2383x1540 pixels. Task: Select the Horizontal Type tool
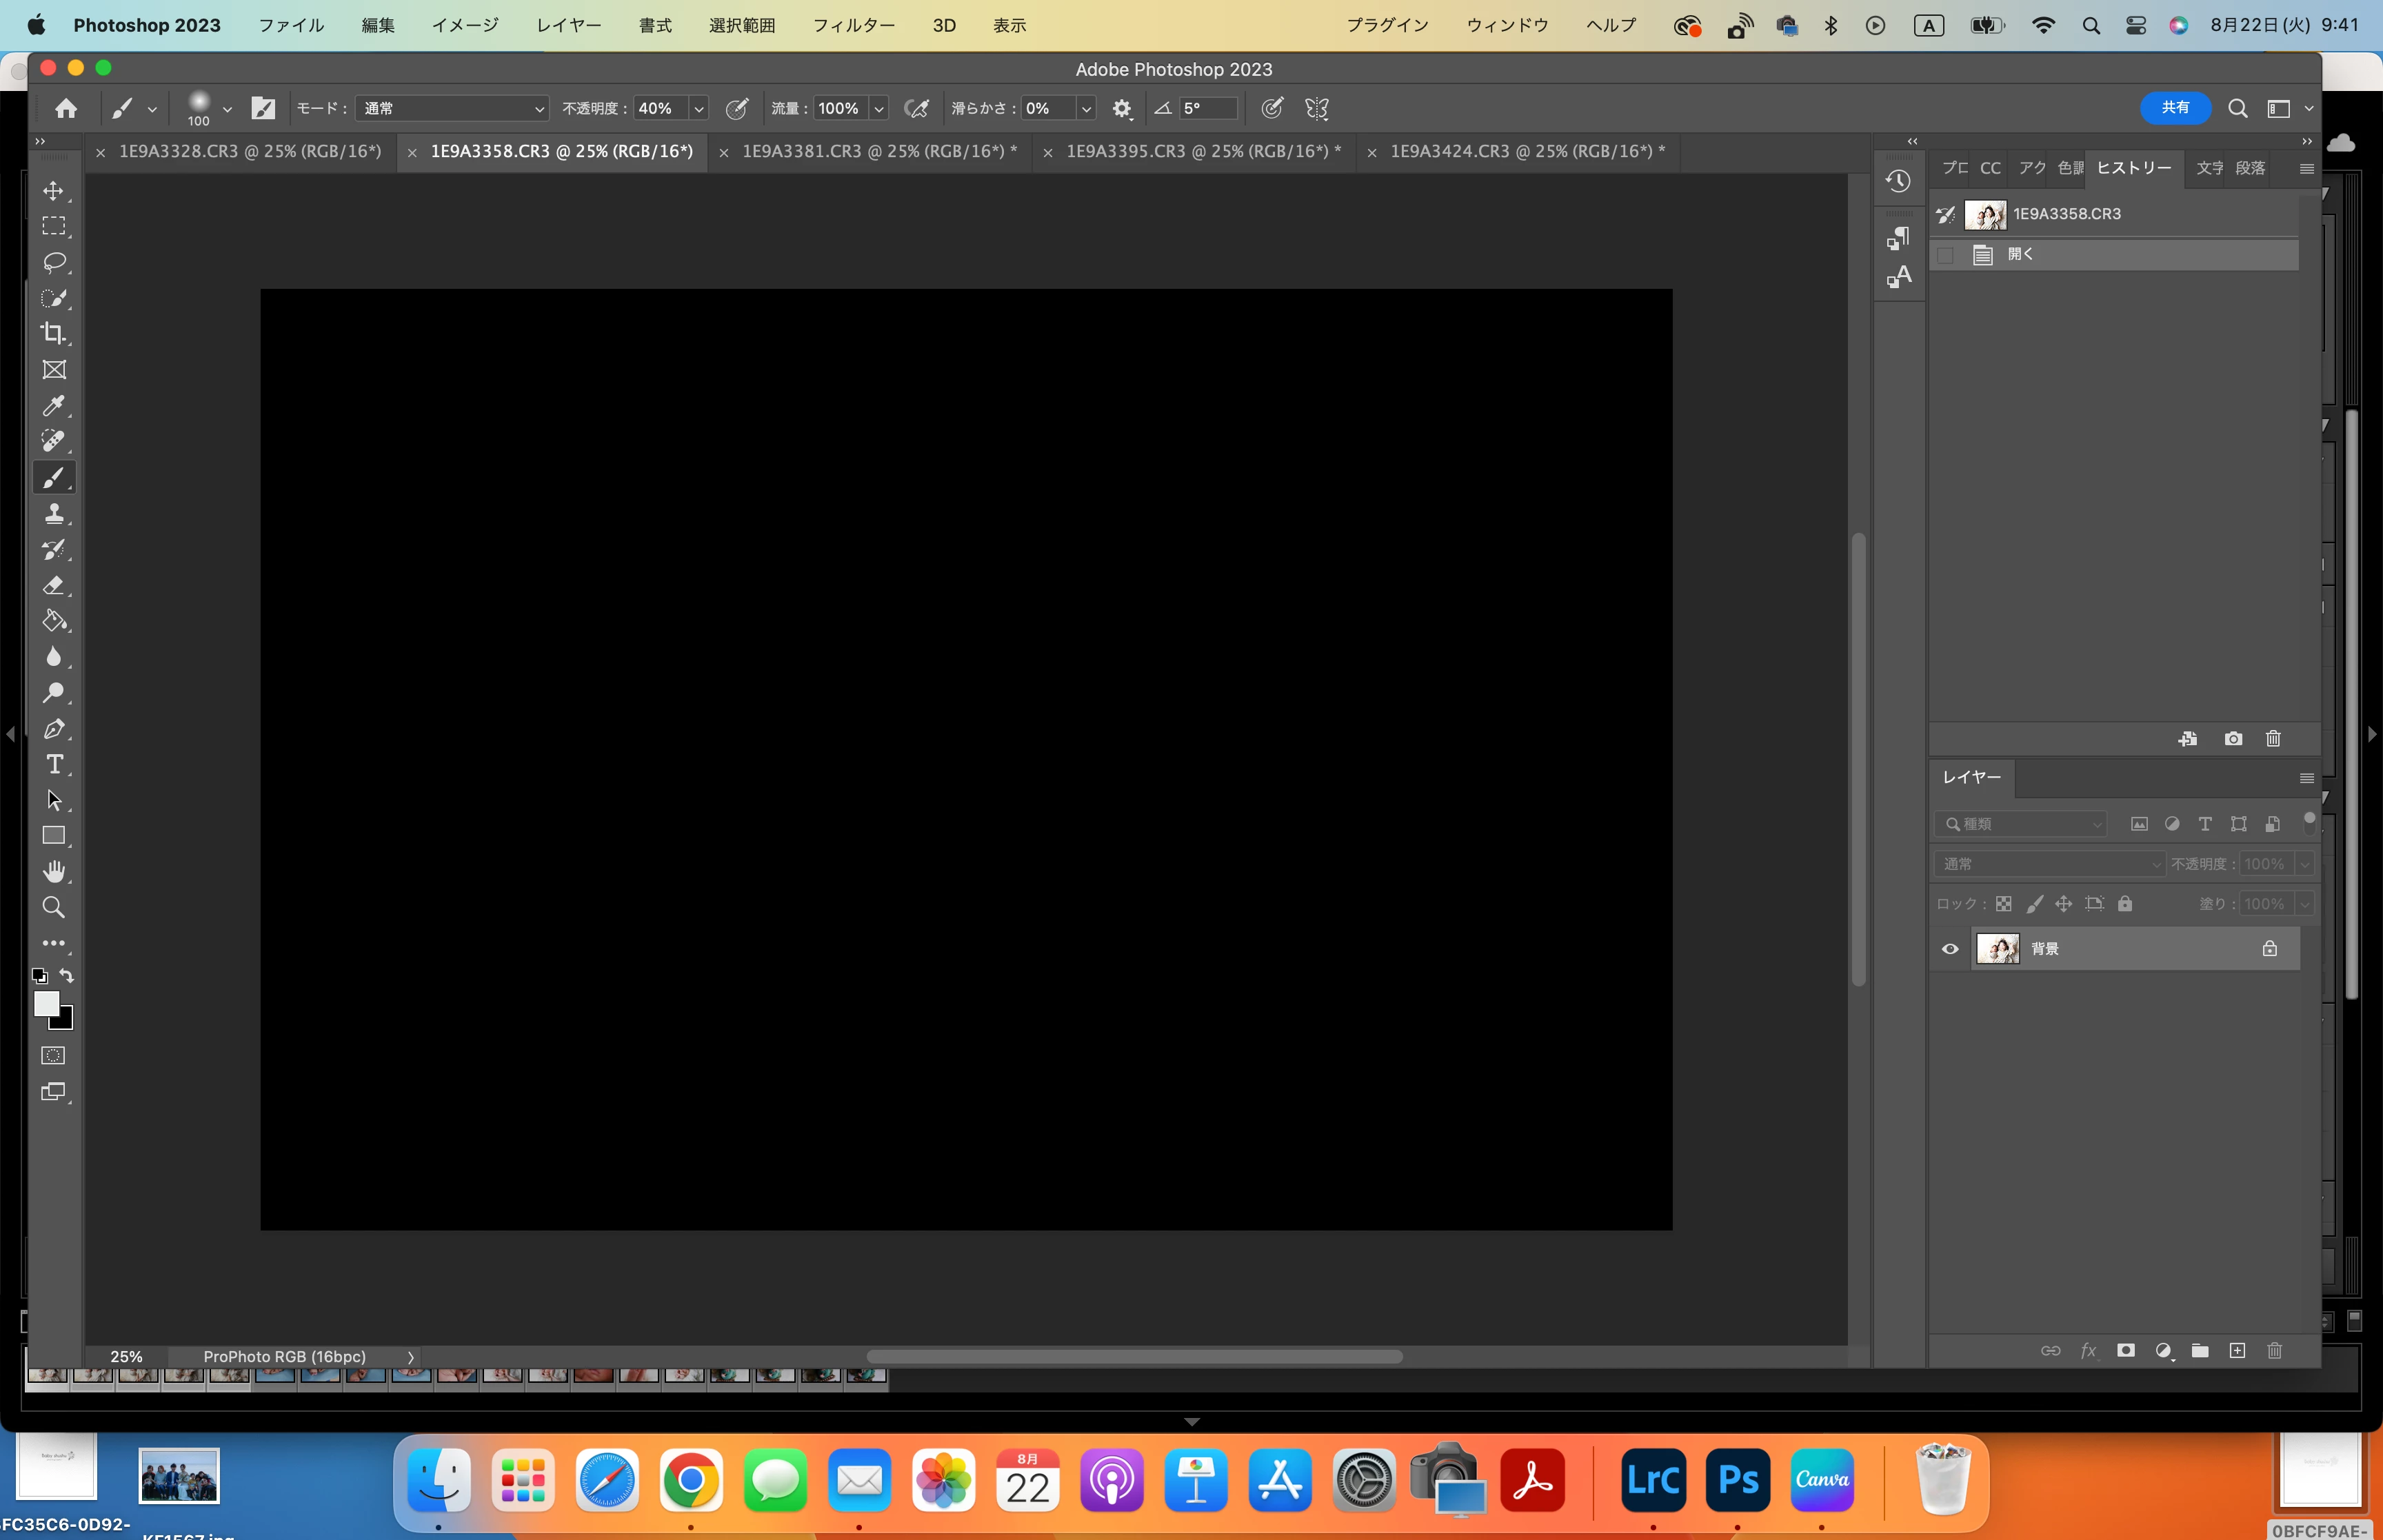click(54, 764)
